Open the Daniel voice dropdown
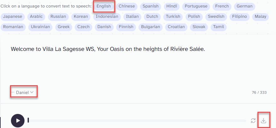 click(x=24, y=92)
